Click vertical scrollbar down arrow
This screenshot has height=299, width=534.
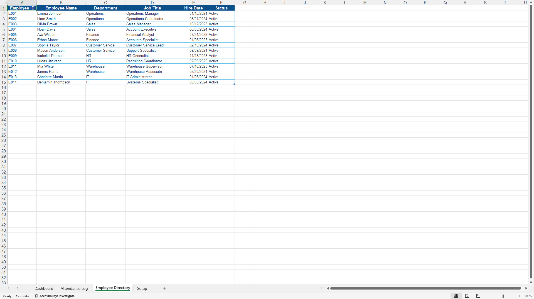click(531, 282)
